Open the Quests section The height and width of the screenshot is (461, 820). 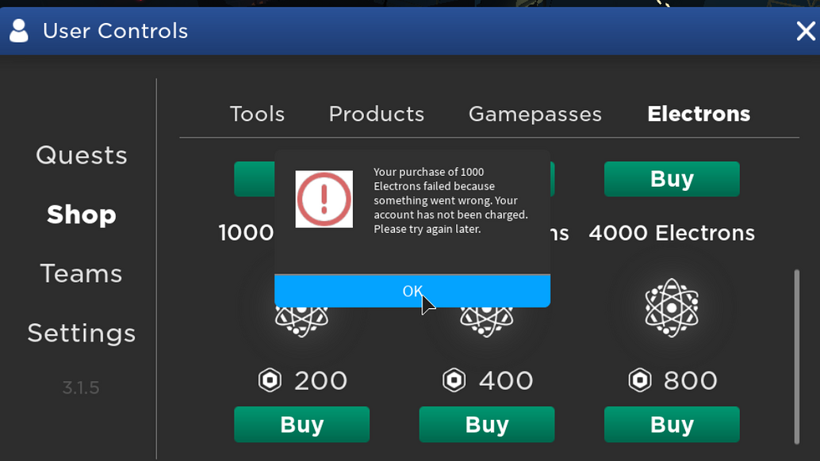click(x=81, y=155)
